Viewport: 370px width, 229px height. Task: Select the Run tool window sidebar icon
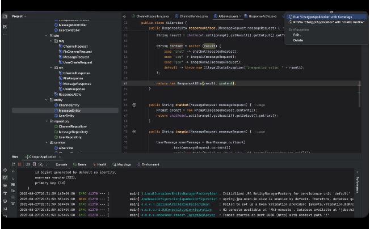tap(5, 177)
